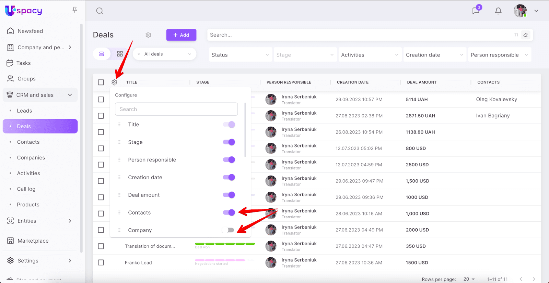Open Marketplace from the sidebar
Image resolution: width=549 pixels, height=283 pixels.
tap(33, 241)
